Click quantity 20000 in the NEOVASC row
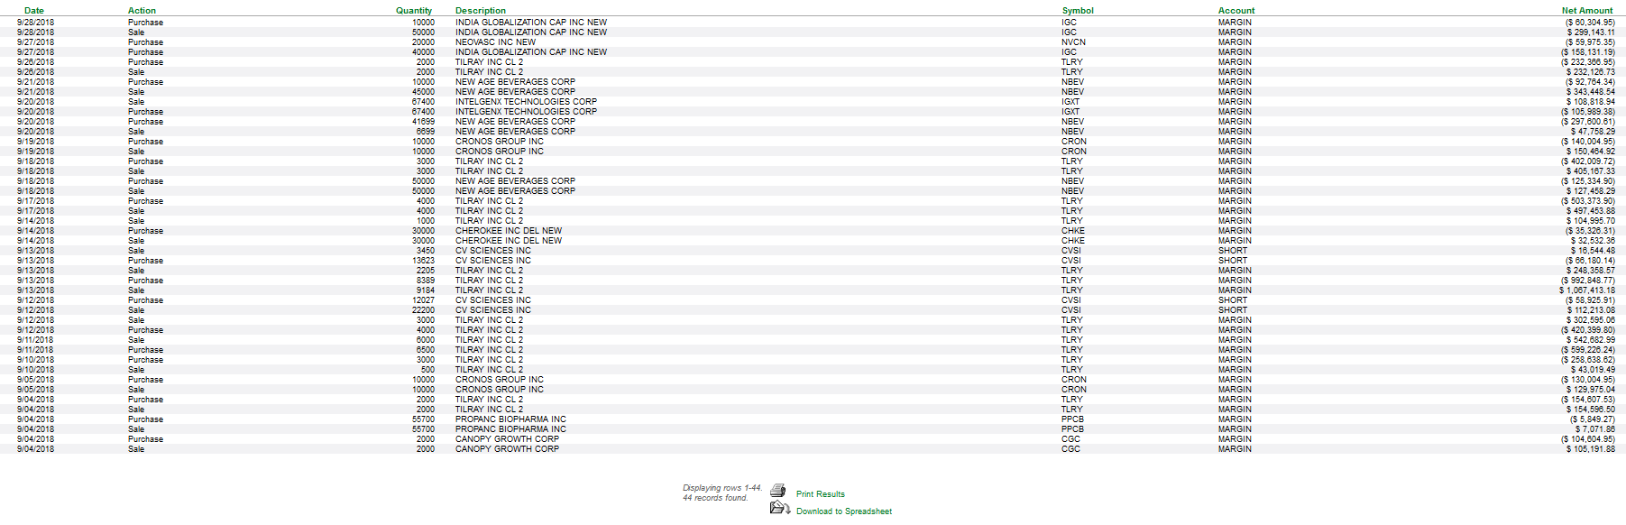This screenshot has height=525, width=1626. tap(423, 42)
